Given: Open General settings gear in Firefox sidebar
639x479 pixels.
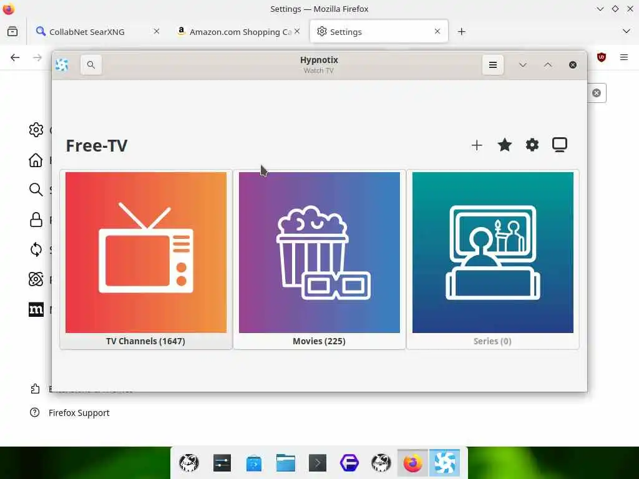Looking at the screenshot, I should (36, 130).
